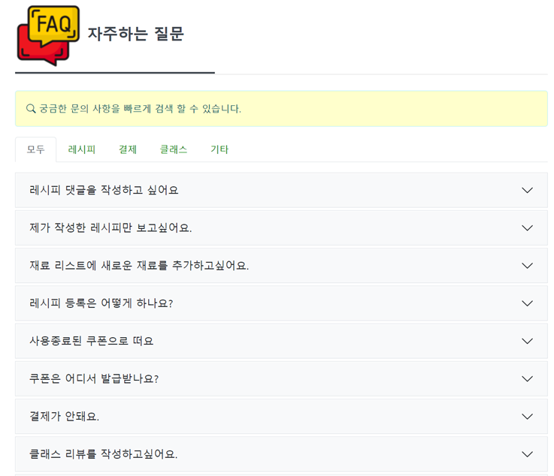Focus the FAQ search input field

[x=281, y=109]
